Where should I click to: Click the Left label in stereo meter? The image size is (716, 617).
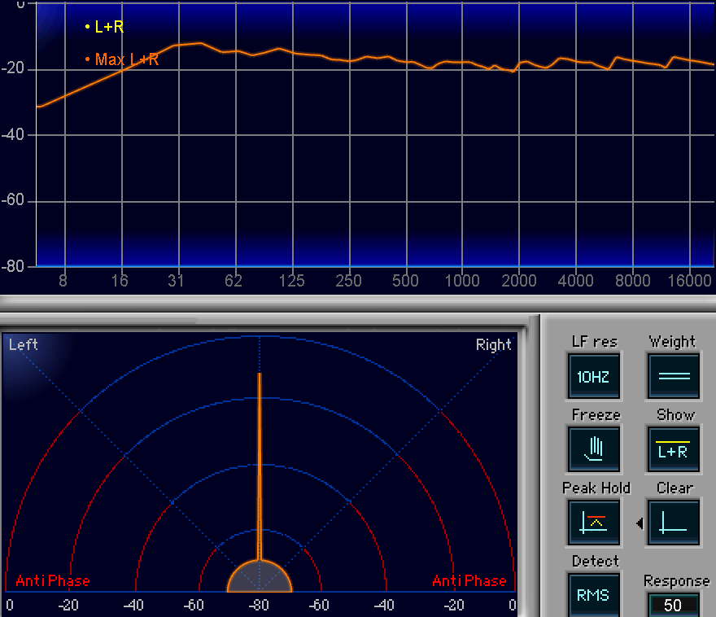click(x=24, y=344)
